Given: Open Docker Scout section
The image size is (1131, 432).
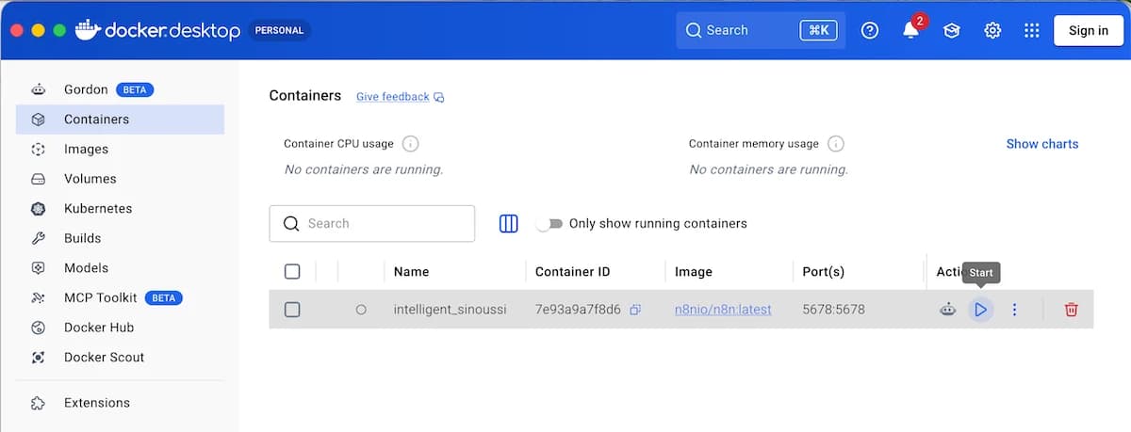Looking at the screenshot, I should pyautogui.click(x=120, y=357).
